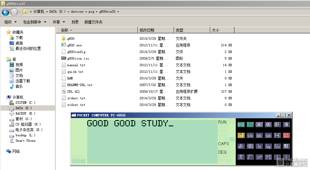
Task: Open the 迅雷下载 library
Action: 23,81
